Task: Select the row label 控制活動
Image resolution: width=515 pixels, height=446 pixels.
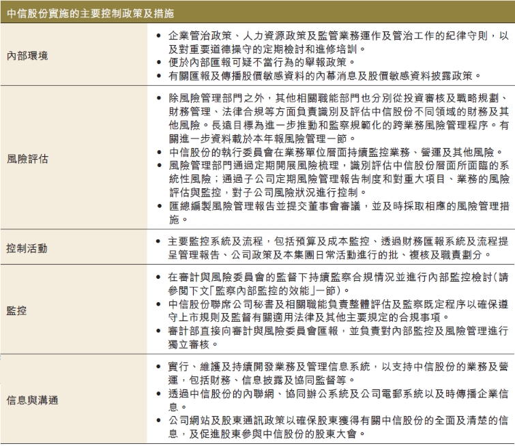Action: click(x=27, y=248)
